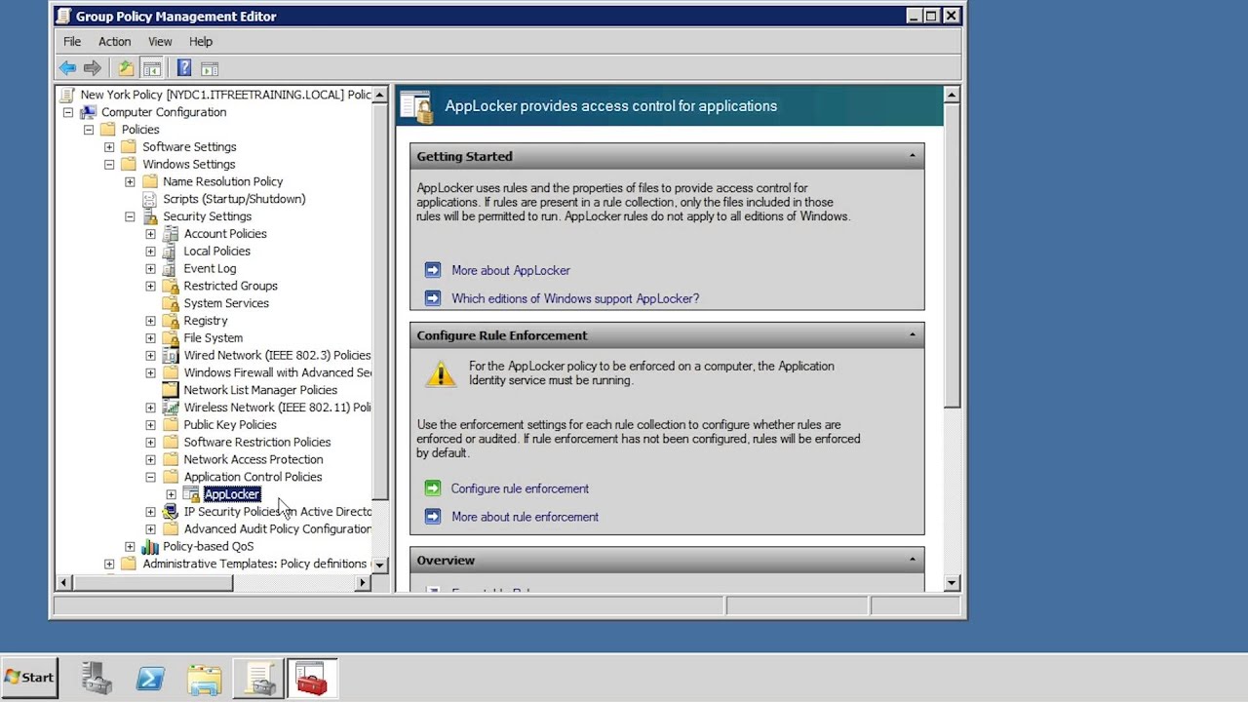This screenshot has width=1248, height=702.
Task: Click the Account Policies icon
Action: (171, 234)
